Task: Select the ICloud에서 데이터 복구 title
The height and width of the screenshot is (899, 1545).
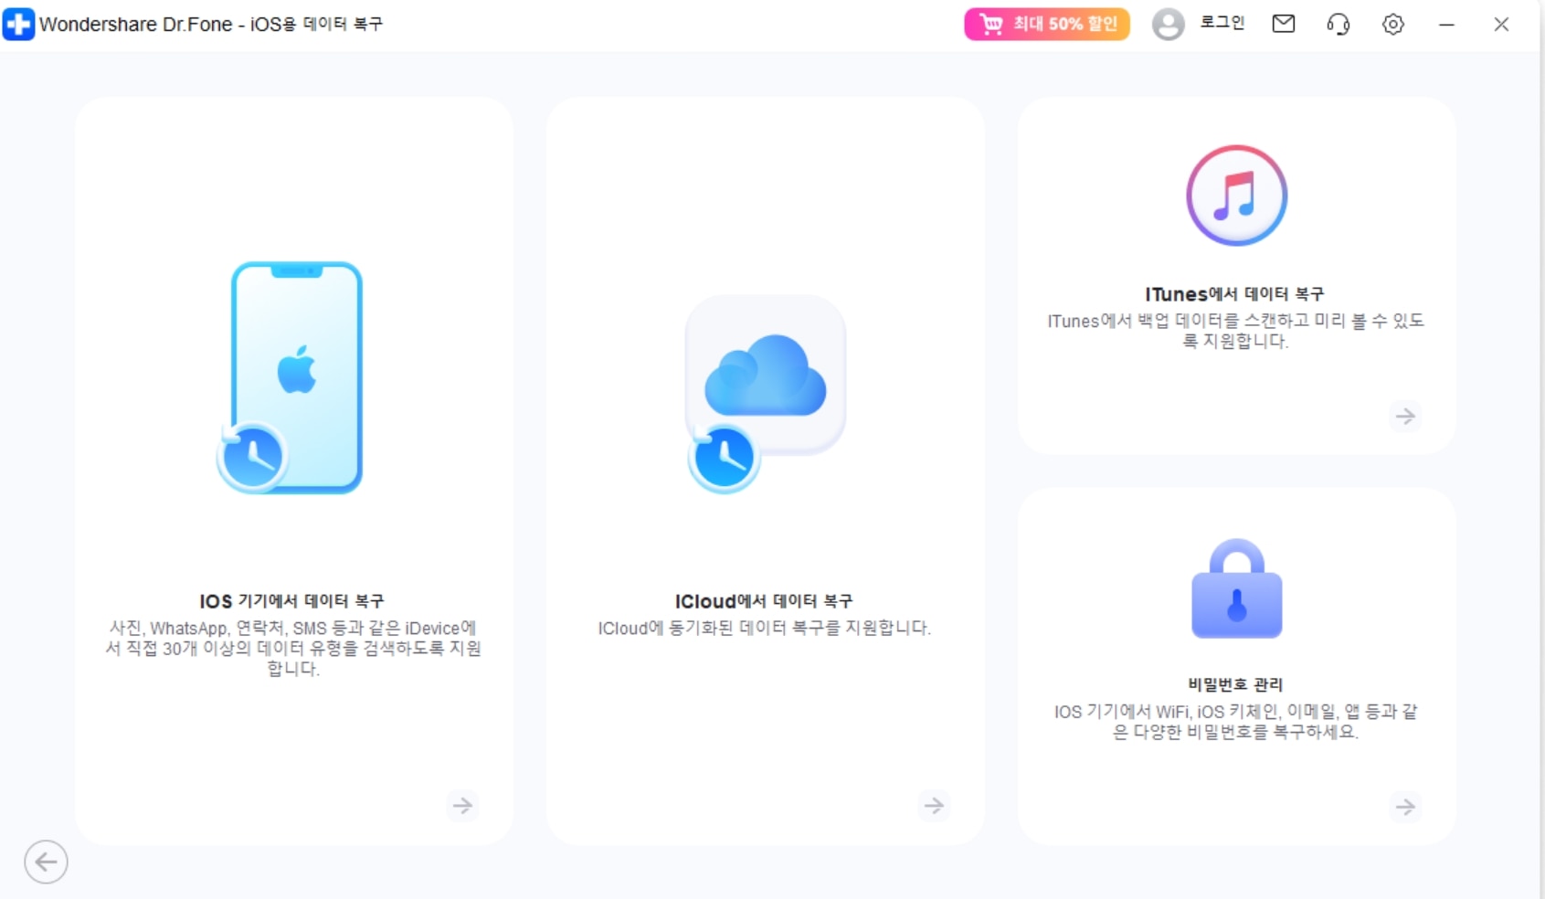Action: [764, 601]
